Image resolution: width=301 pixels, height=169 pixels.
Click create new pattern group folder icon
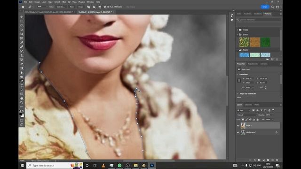click(x=268, y=60)
